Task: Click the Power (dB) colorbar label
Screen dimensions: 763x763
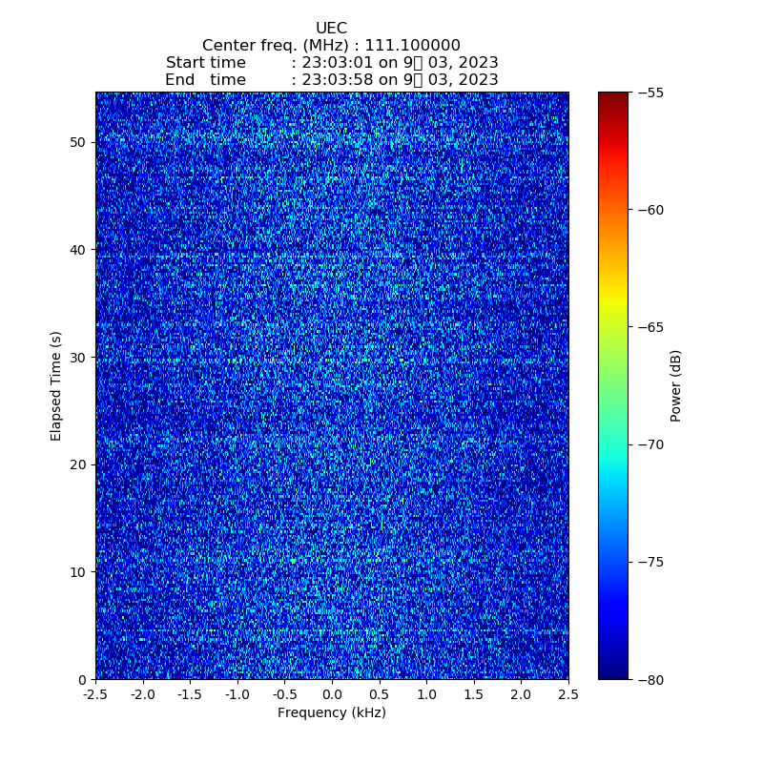Action: (676, 385)
